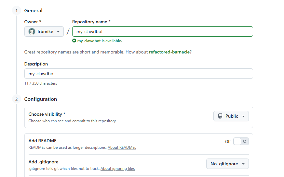This screenshot has height=177, width=284.
Task: Click the Configuration section heading
Action: (x=40, y=99)
